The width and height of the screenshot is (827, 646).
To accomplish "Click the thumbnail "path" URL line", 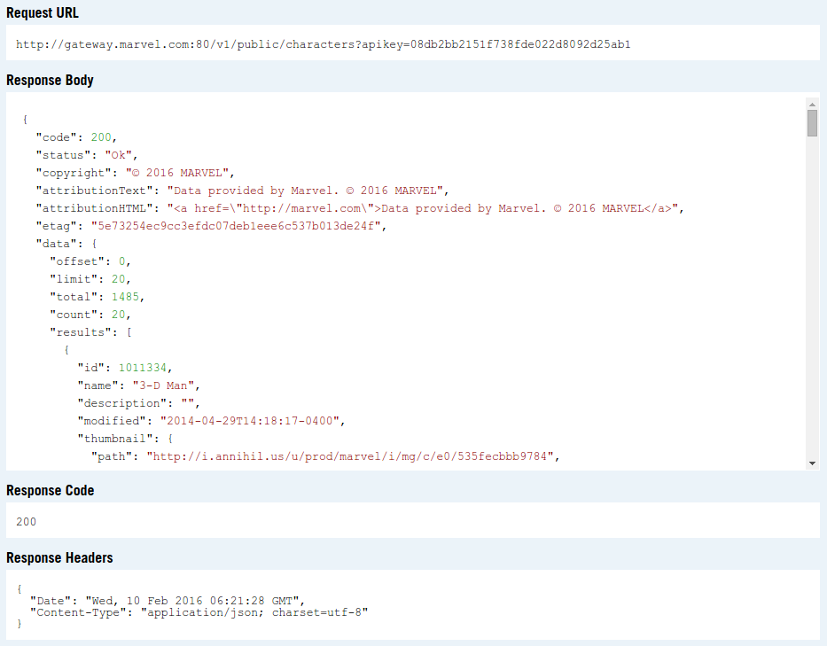I will pyautogui.click(x=325, y=456).
